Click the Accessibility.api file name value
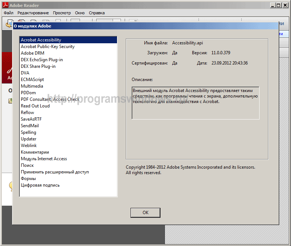 coord(188,43)
